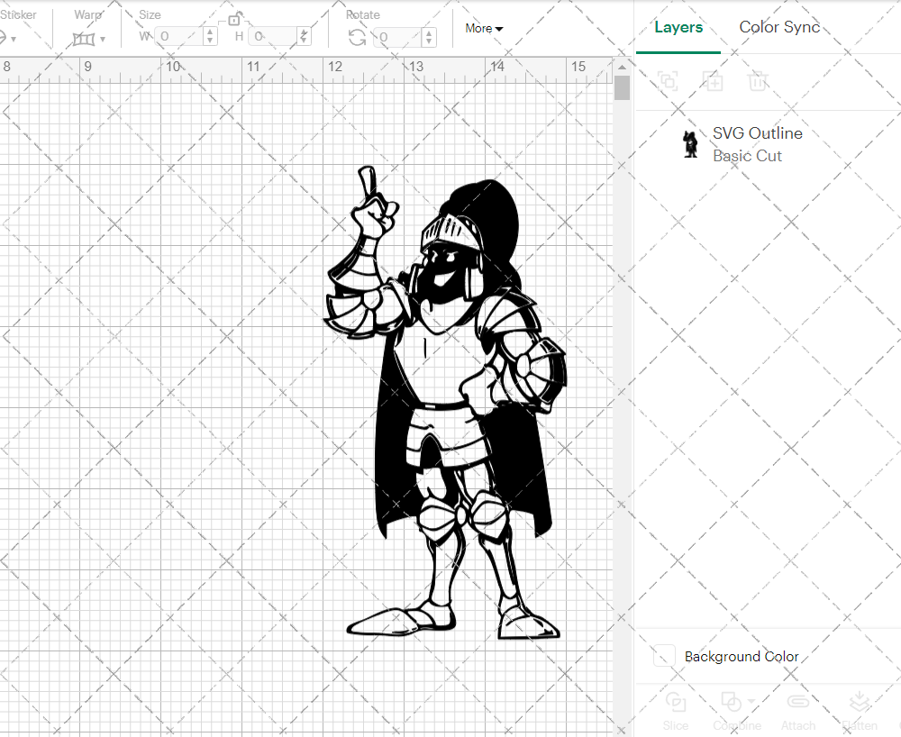The width and height of the screenshot is (901, 737).
Task: Click the Width stepper arrows
Action: click(210, 37)
